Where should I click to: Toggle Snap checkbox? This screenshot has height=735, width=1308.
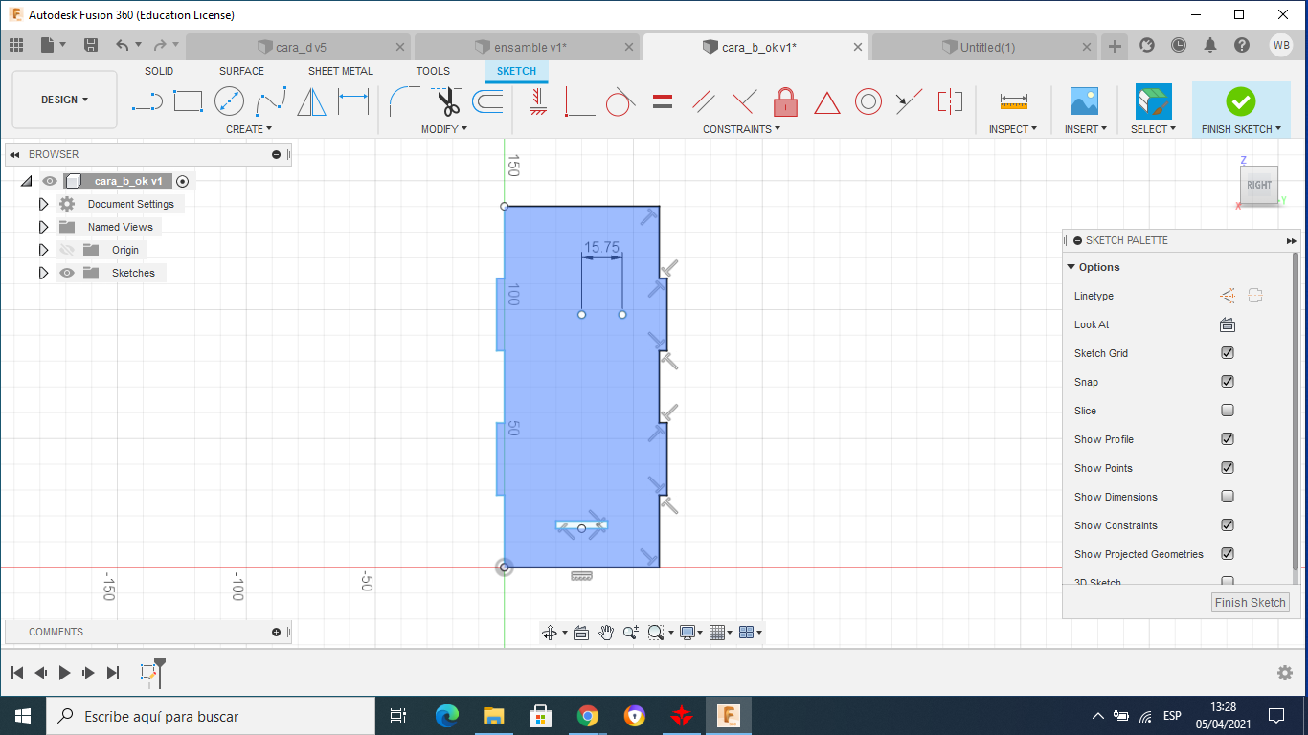(1228, 382)
